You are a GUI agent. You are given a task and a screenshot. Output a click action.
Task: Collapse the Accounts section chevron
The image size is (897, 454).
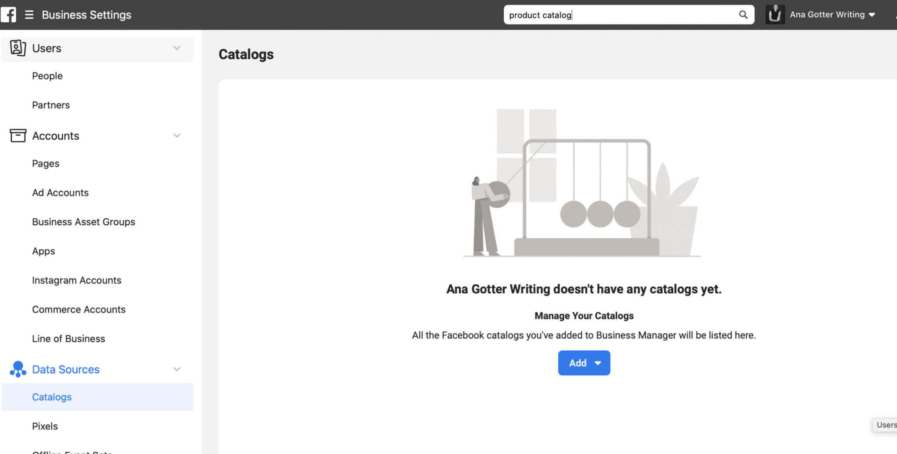(x=177, y=136)
